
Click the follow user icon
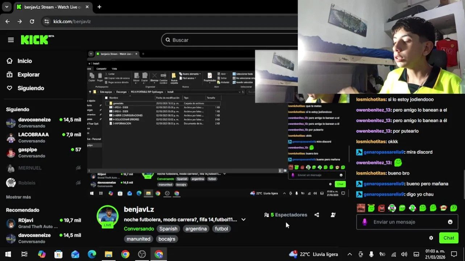click(333, 215)
